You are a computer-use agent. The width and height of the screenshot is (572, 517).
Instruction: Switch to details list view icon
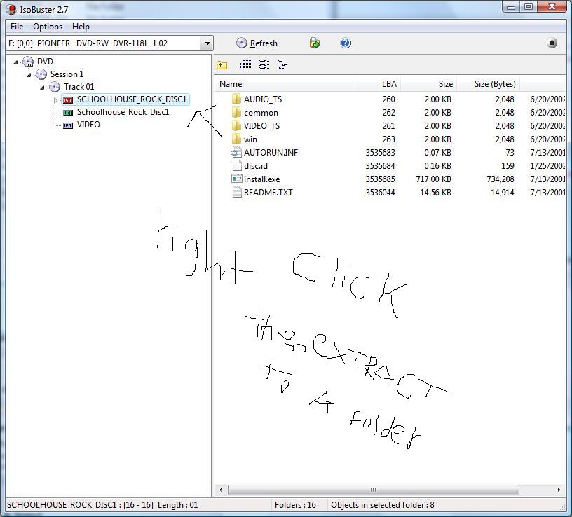pos(245,65)
